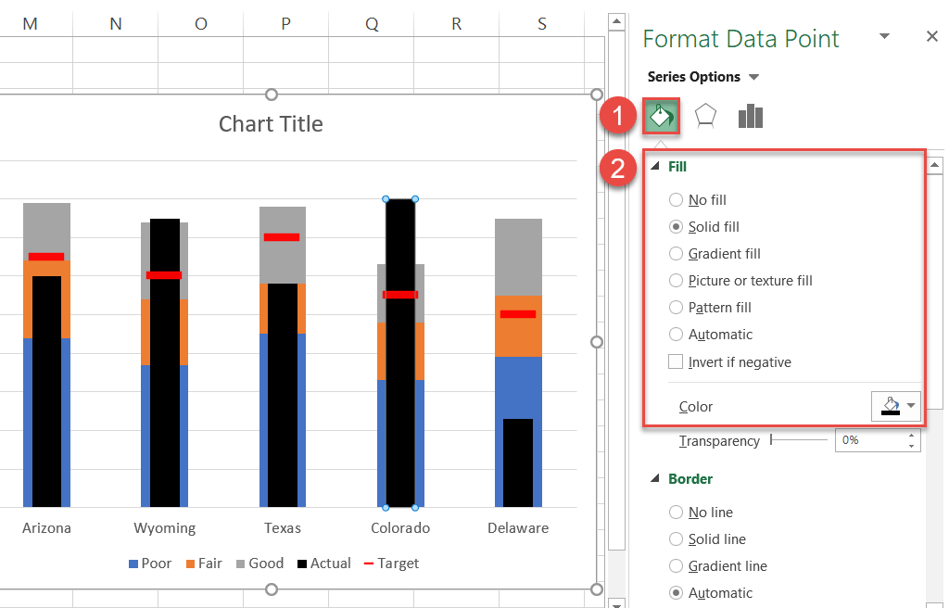Increase the Transparency value with the stepper

pyautogui.click(x=911, y=436)
